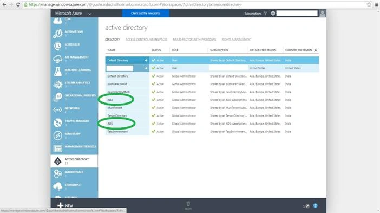Select the AD1 directory row
The image size is (380, 213).
(x=212, y=124)
